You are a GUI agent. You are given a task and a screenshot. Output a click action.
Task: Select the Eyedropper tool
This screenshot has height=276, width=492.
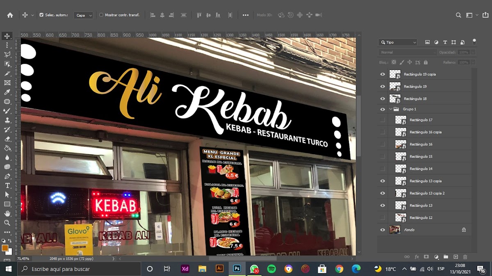point(7,92)
